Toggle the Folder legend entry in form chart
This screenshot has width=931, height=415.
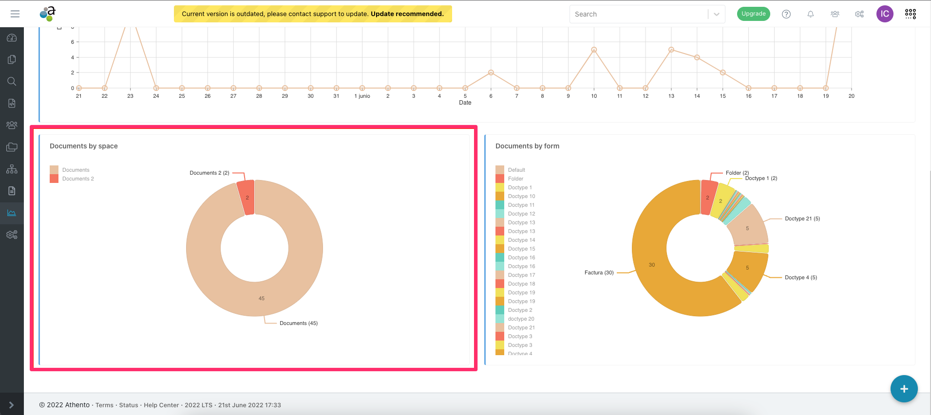[515, 179]
